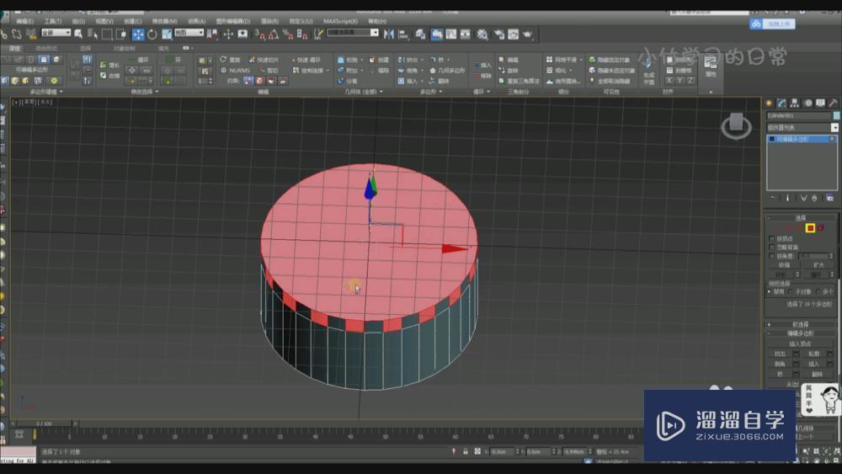842x474 pixels.
Task: Select the 禁用 radio button
Action: 770,291
